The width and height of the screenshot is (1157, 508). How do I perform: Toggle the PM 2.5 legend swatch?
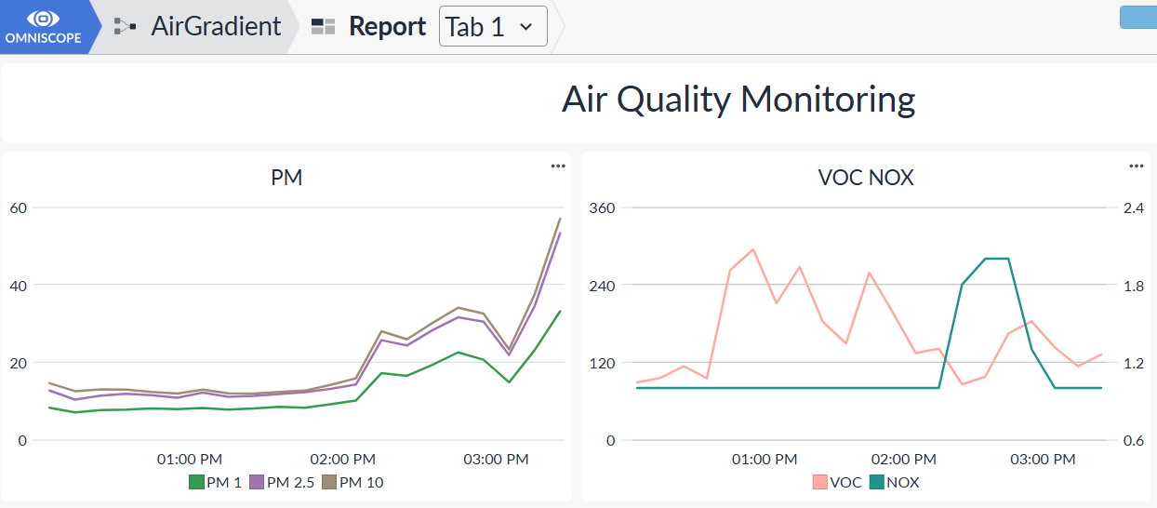point(256,482)
